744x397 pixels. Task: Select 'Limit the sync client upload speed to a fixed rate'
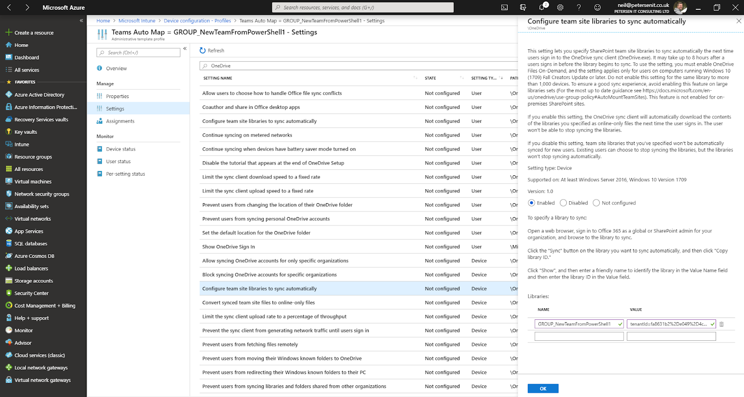click(x=359, y=191)
